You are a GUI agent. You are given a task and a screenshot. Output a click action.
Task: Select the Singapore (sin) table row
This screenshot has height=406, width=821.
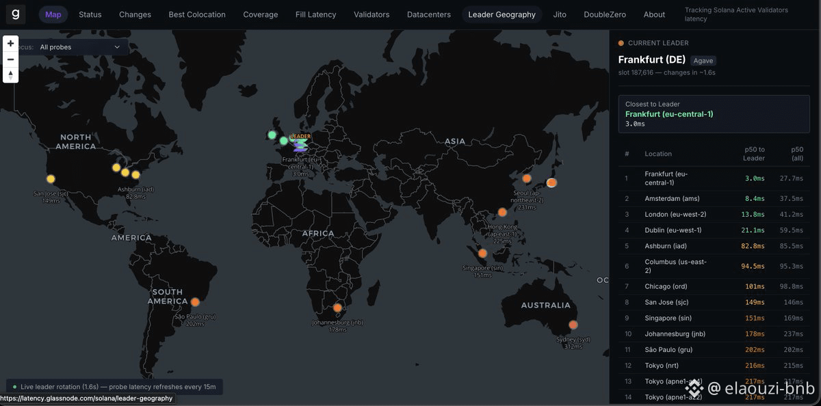pos(714,318)
